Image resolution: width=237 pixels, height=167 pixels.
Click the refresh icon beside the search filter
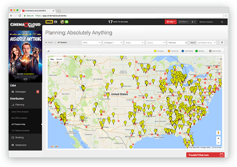click(222, 42)
